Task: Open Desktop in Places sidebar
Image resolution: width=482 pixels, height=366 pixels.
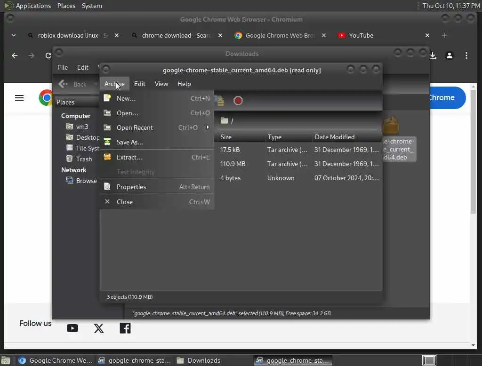Action: (x=82, y=137)
